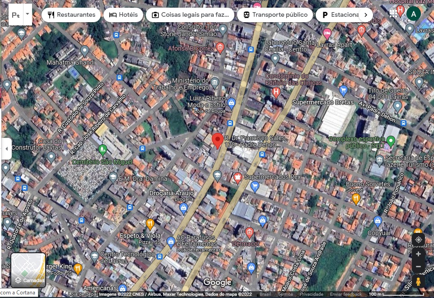Click the Casa do Construtor Lavras pin
This screenshot has height=298, width=434.
coord(51,157)
